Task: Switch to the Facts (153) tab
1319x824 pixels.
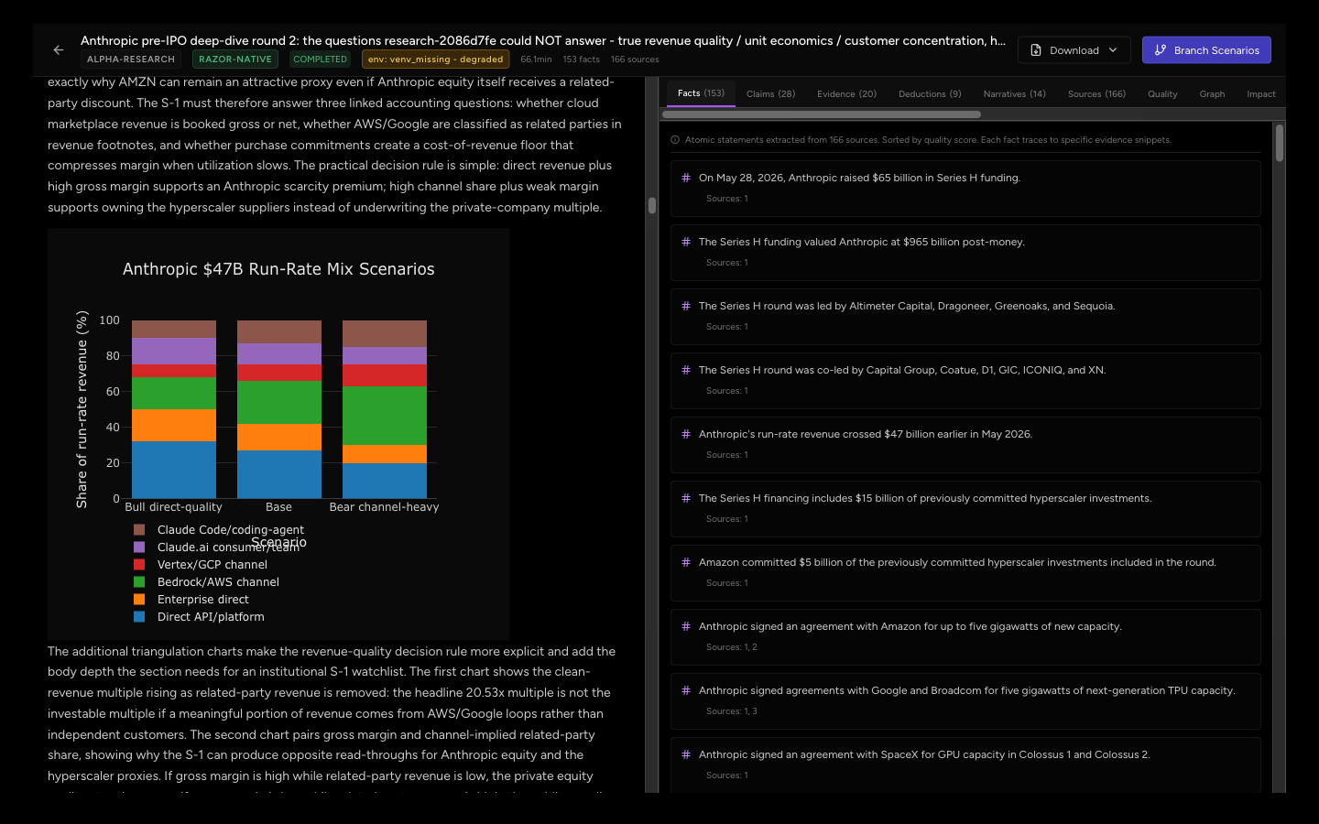Action: pos(701,93)
